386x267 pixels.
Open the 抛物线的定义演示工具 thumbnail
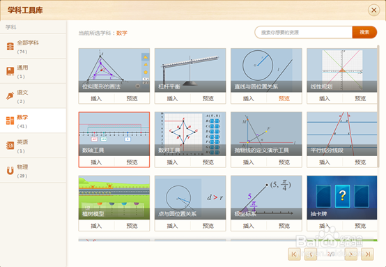266,134
